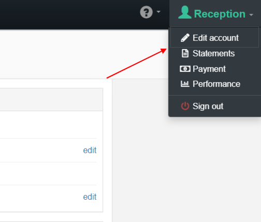The image size is (261, 222).
Task: Open the Reception account dropdown label
Action: (220, 14)
